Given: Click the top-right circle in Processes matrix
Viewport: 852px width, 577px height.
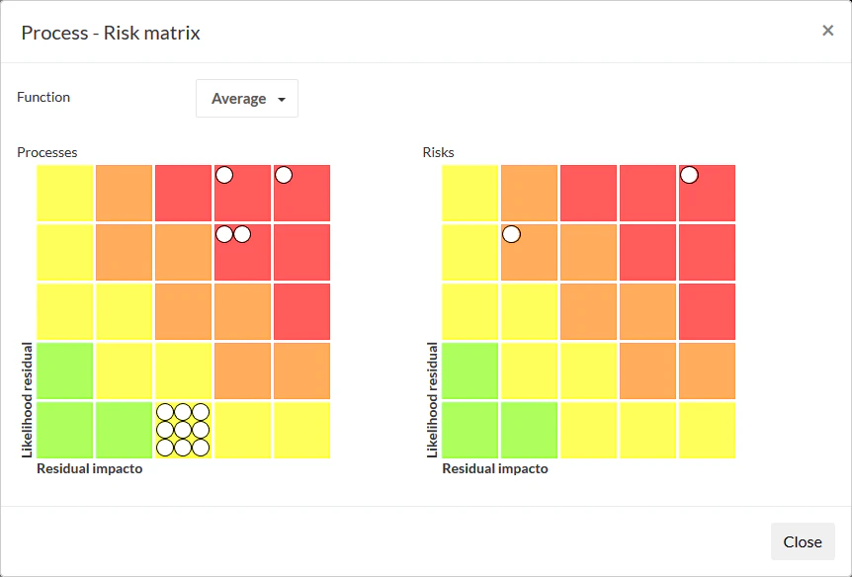Looking at the screenshot, I should coord(284,175).
